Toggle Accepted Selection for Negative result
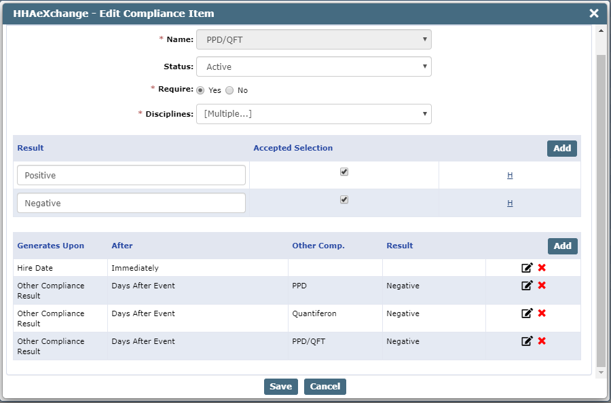 point(344,200)
